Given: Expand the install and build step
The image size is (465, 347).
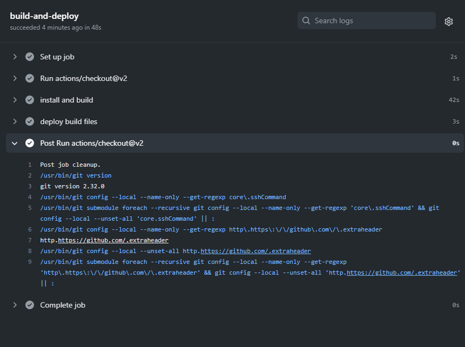Looking at the screenshot, I should (15, 100).
